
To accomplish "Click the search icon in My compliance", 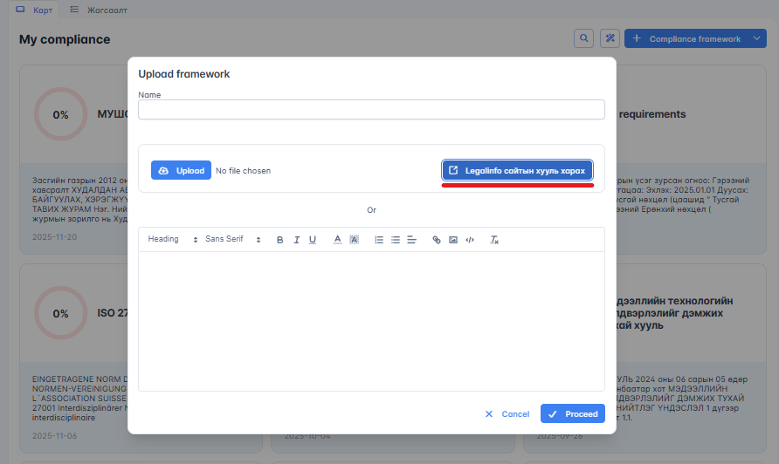I will click(583, 38).
